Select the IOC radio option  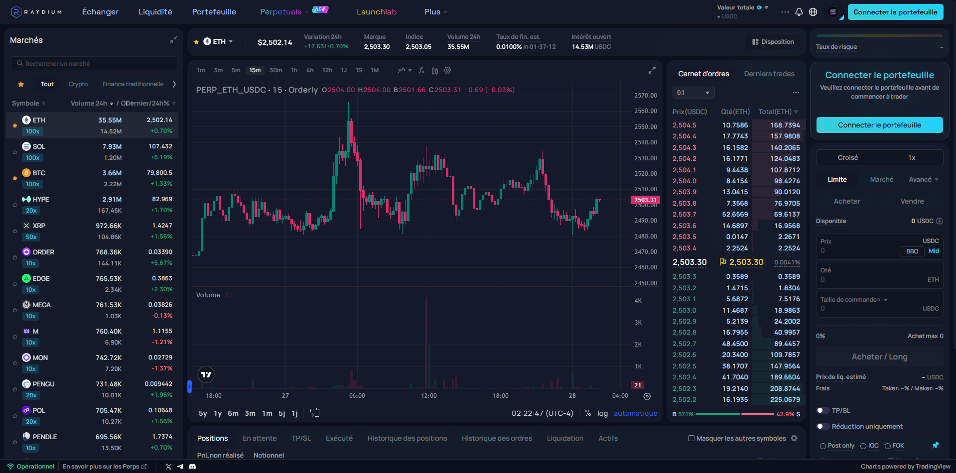[x=863, y=446]
